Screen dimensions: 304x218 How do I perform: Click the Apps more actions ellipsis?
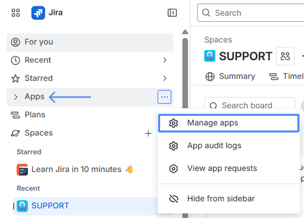point(165,97)
